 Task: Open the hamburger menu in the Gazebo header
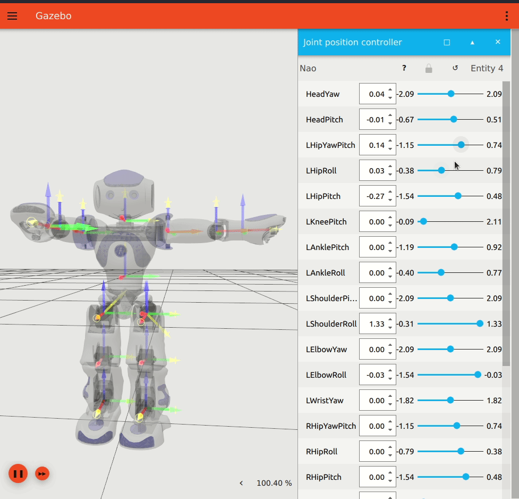click(12, 16)
